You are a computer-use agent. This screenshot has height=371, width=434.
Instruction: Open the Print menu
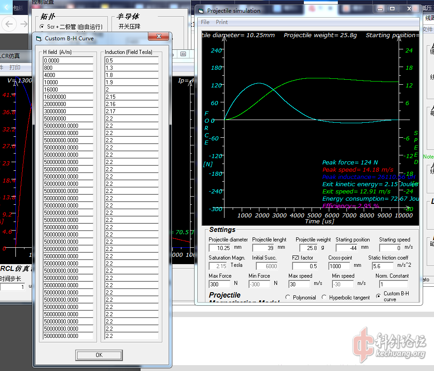click(222, 22)
